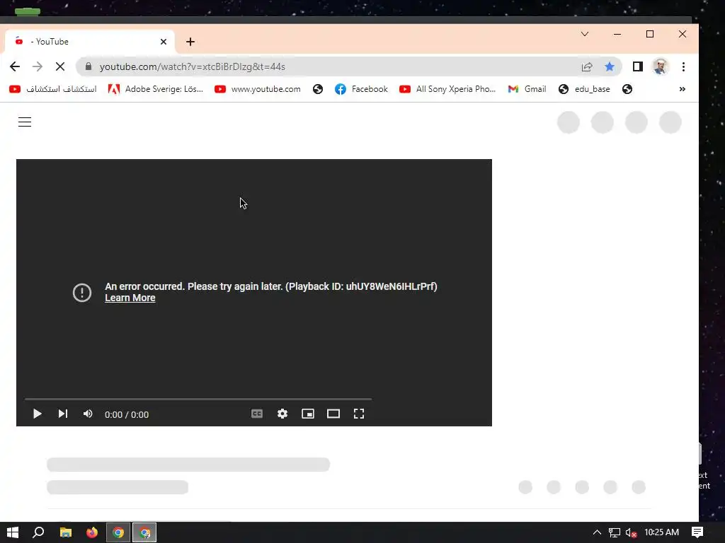Go forward in browser history
Image resolution: width=725 pixels, height=543 pixels.
click(38, 66)
